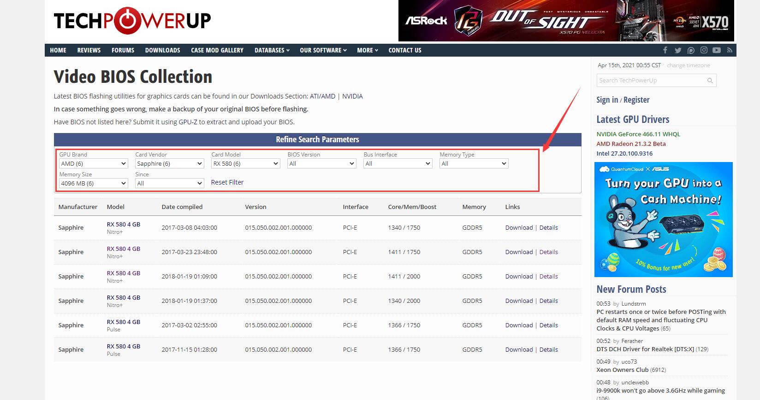Expand Our Software menu
The image size is (760, 400).
point(323,50)
